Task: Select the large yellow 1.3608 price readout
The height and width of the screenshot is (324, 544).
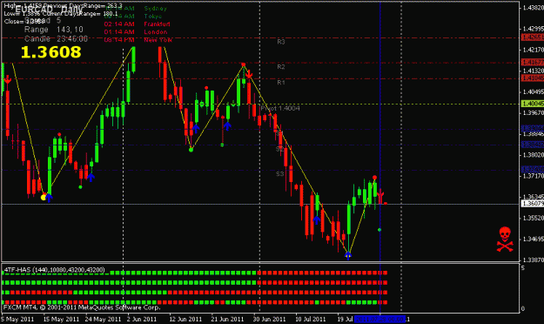Action: click(51, 52)
